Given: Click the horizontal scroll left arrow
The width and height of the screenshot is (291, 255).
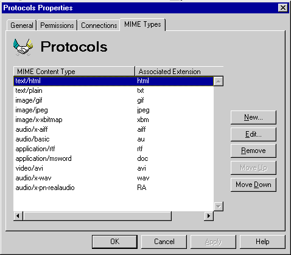Looking at the screenshot, I should click(18, 216).
